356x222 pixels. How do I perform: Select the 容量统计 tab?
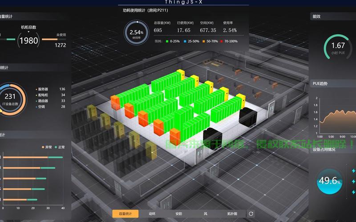(125, 214)
